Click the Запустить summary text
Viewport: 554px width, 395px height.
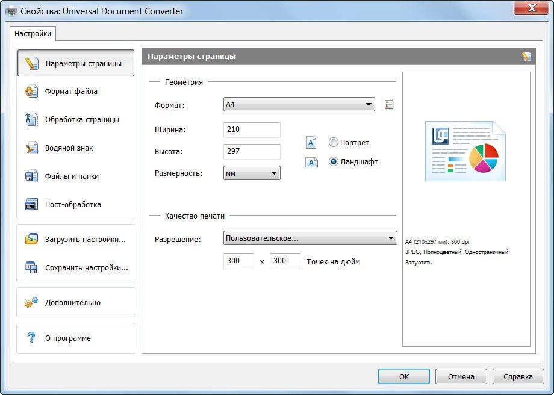click(x=419, y=263)
